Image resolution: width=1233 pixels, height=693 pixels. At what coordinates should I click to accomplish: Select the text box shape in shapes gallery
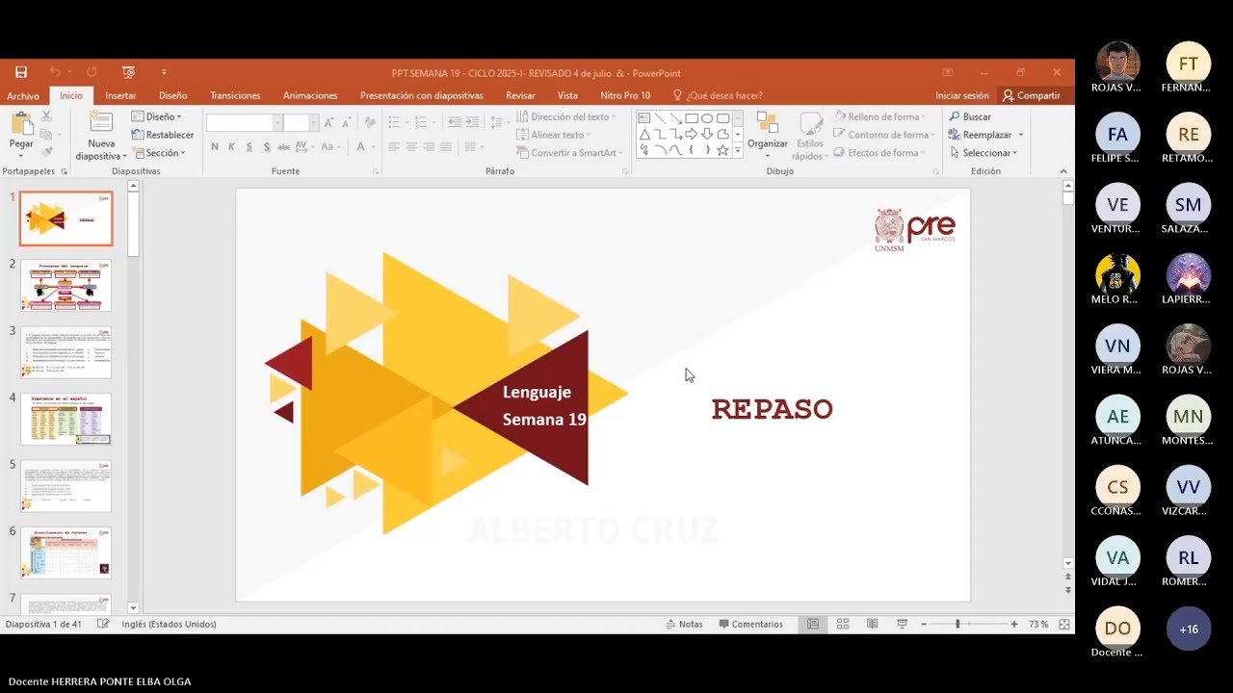644,118
